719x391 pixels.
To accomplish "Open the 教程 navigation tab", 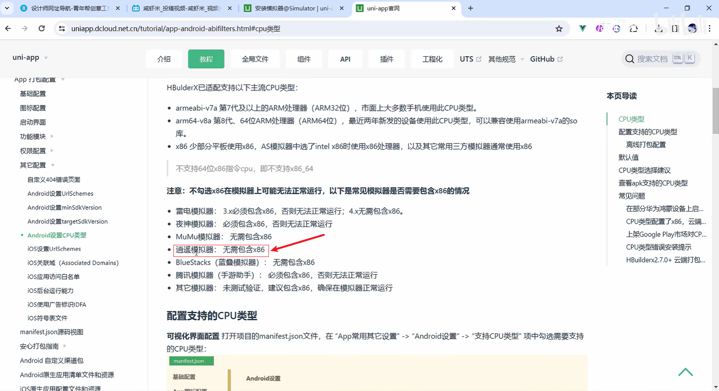I will click(206, 59).
